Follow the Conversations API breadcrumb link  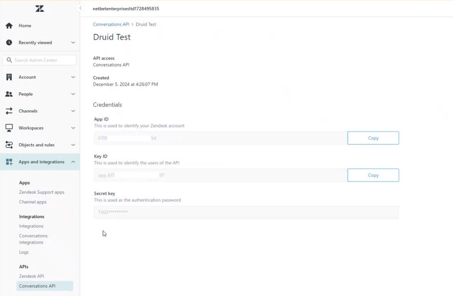coord(111,24)
